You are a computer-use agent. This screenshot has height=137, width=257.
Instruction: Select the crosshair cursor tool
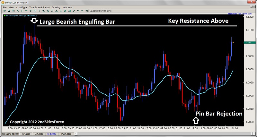[x=4, y=11]
